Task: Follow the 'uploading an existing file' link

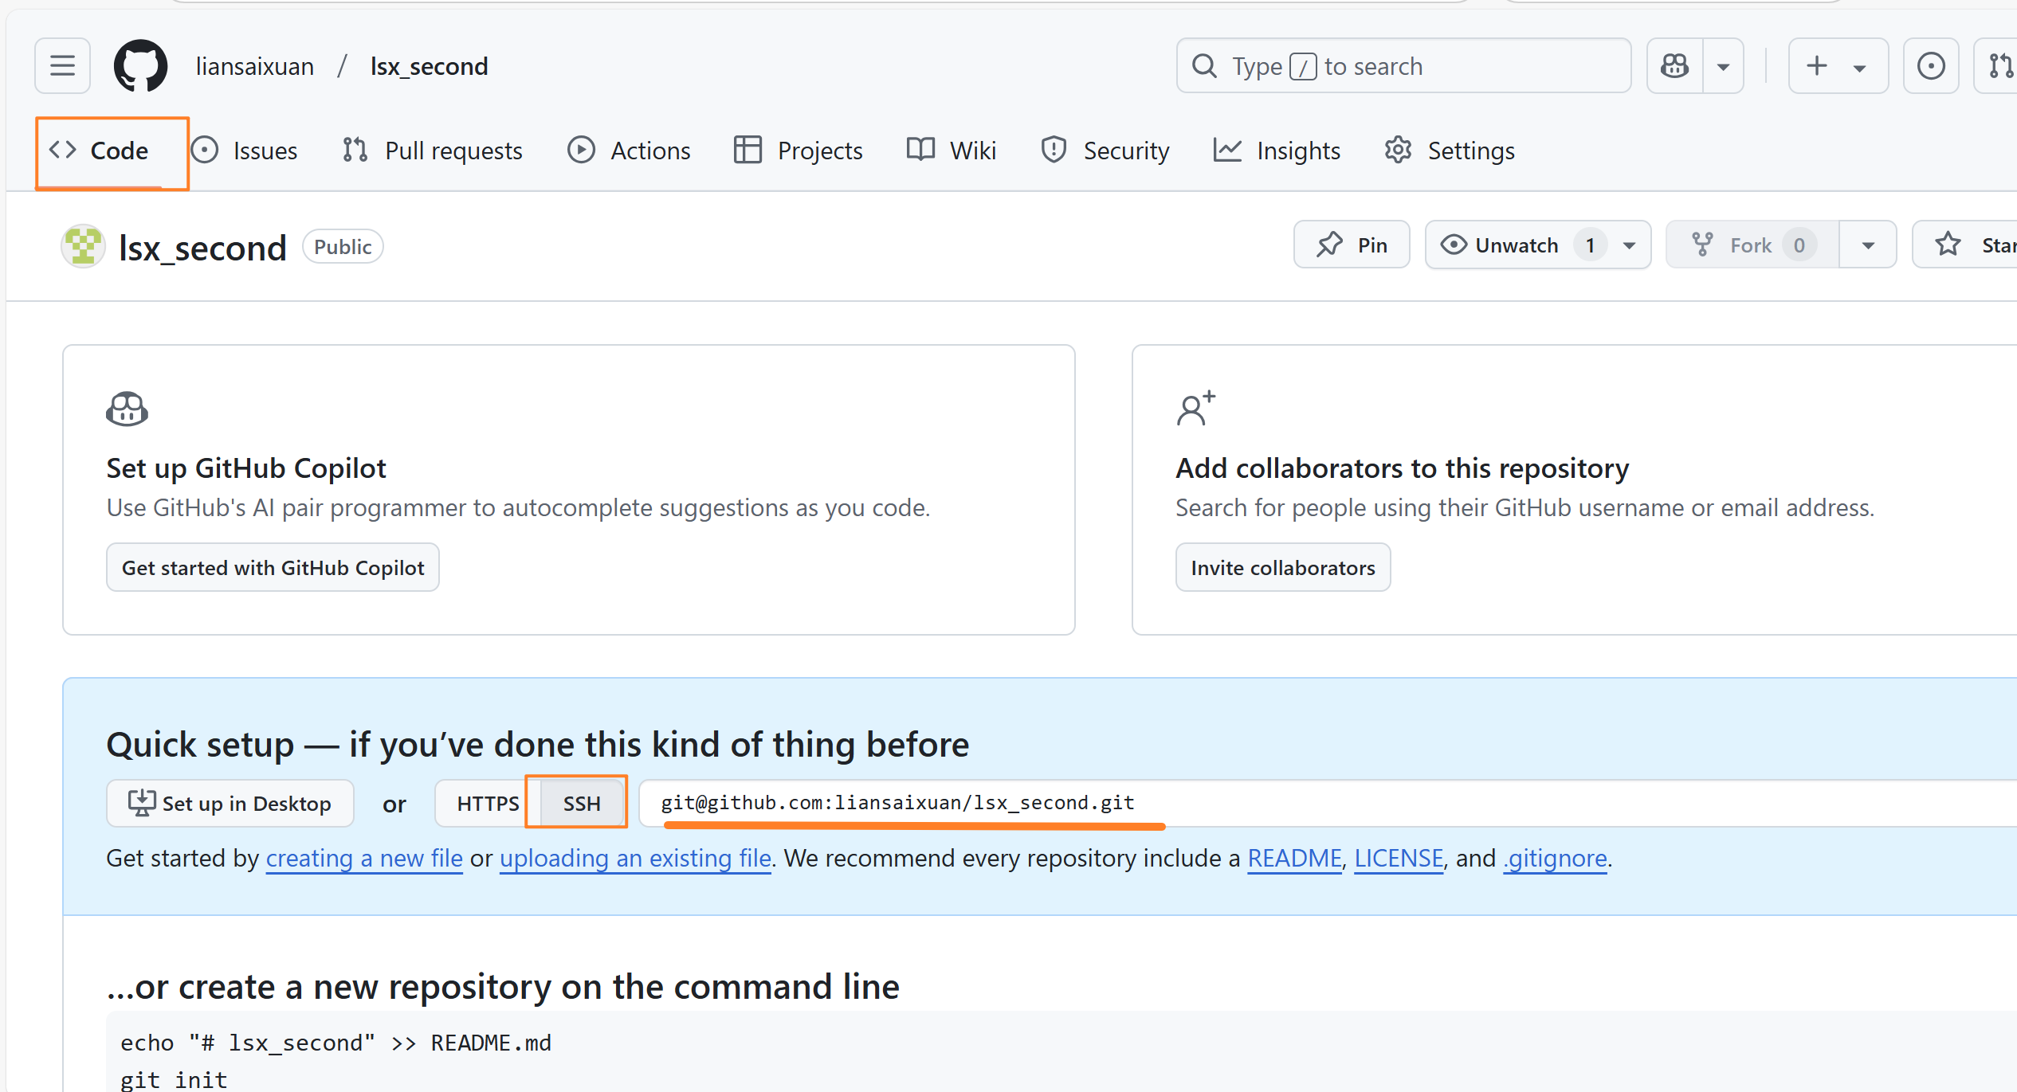Action: [635, 858]
